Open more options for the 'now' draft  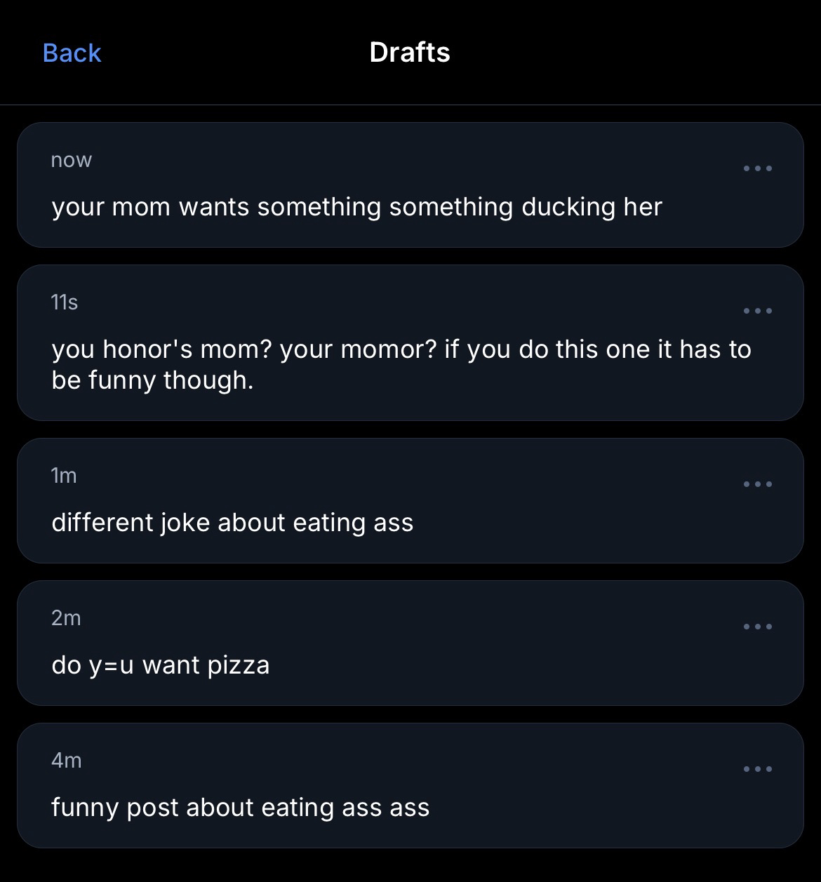click(758, 168)
